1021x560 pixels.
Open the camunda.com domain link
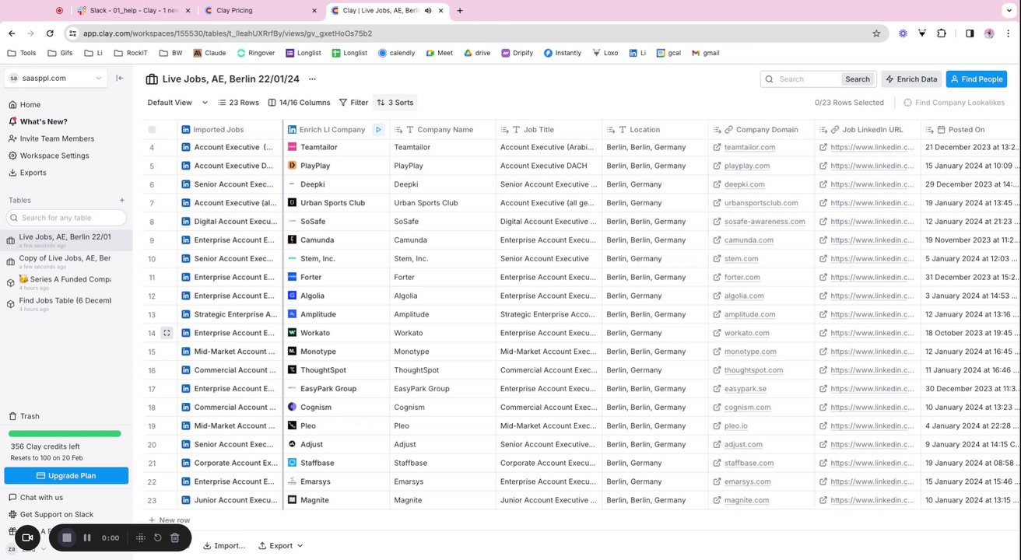point(749,240)
